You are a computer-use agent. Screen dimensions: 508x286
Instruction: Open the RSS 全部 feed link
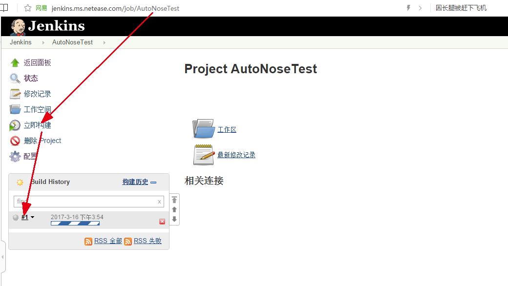(108, 241)
